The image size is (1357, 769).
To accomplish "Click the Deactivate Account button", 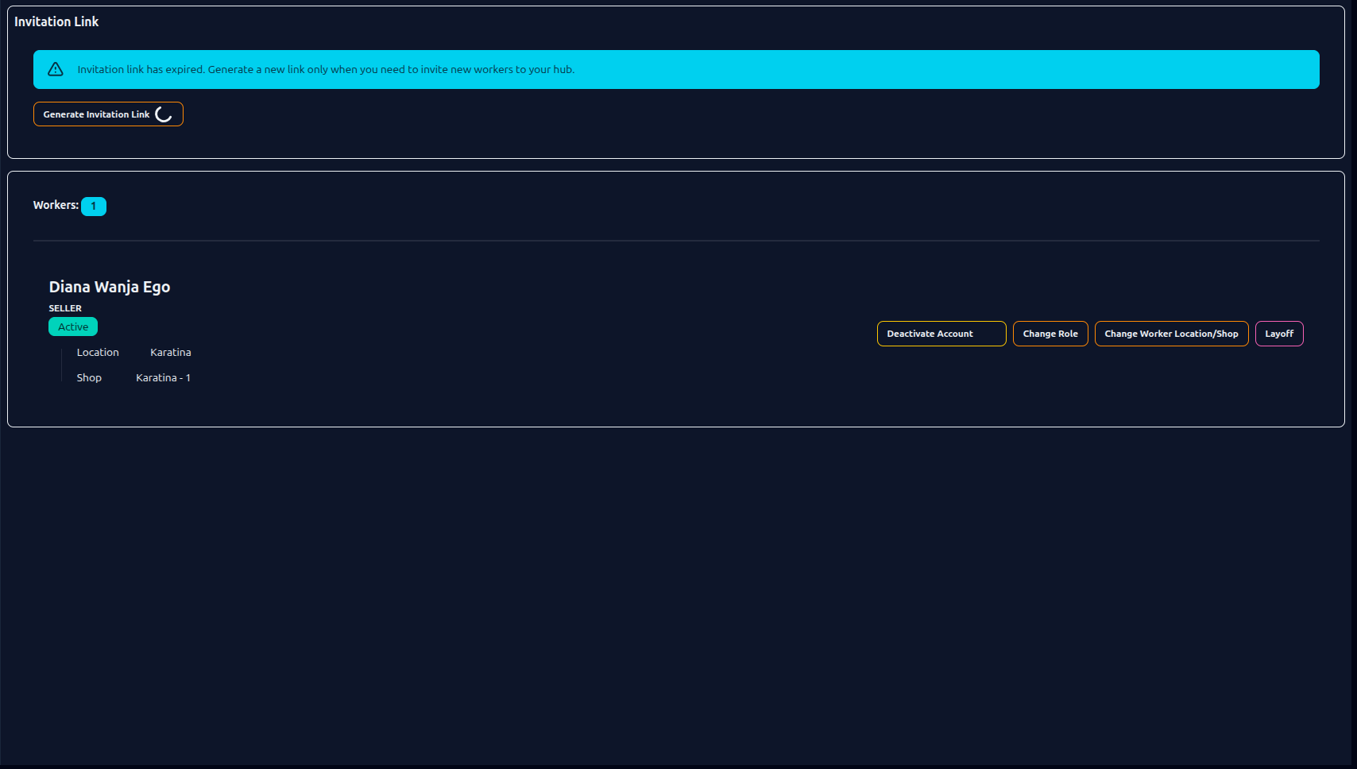I will (x=941, y=334).
